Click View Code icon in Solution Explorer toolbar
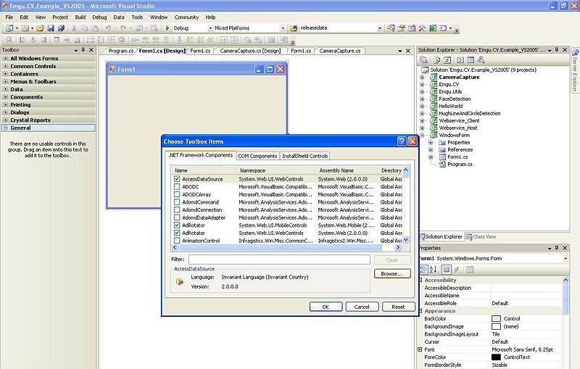This screenshot has width=580, height=369. point(460,60)
